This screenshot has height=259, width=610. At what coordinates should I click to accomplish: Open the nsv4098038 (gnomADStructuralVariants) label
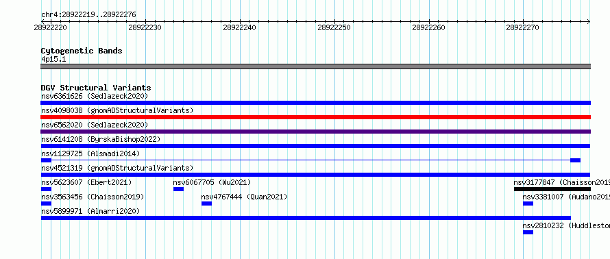pyautogui.click(x=117, y=110)
